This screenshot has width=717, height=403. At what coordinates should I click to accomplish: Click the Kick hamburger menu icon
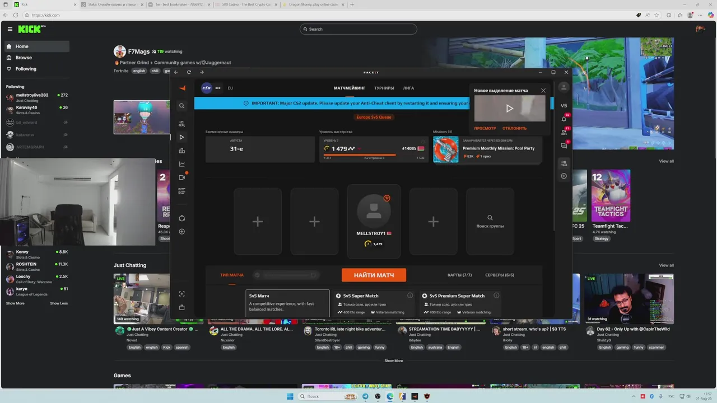pos(10,29)
